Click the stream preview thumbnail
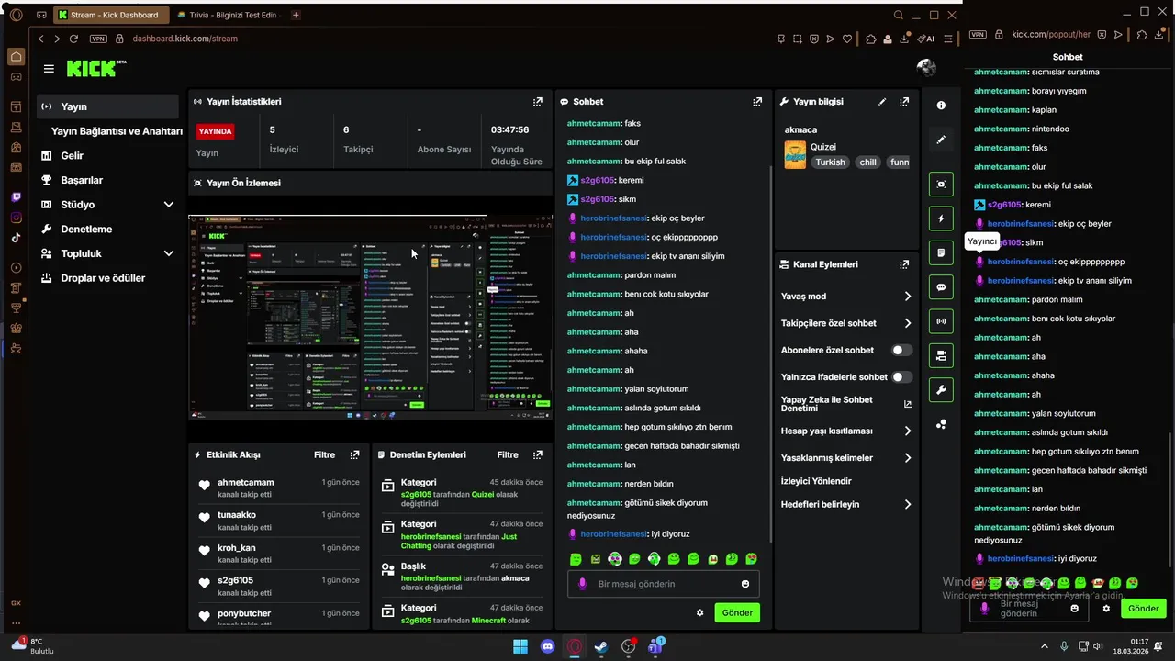1175x661 pixels. pyautogui.click(x=370, y=317)
